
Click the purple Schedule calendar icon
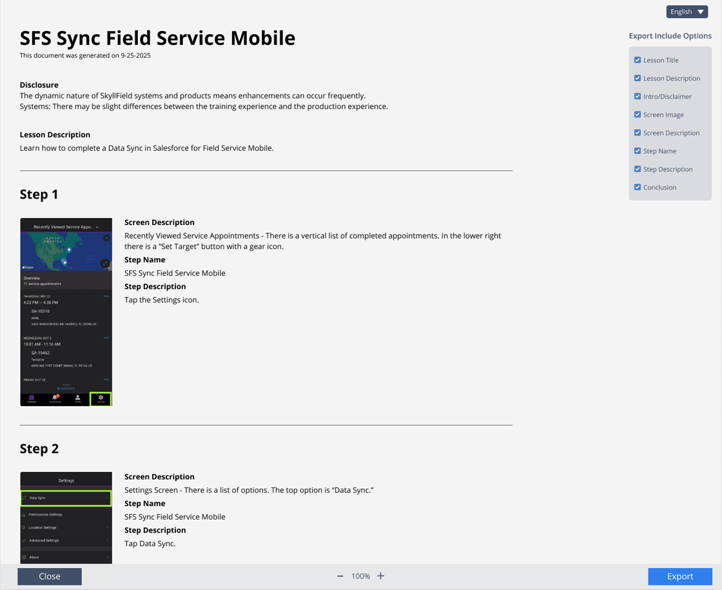click(32, 397)
